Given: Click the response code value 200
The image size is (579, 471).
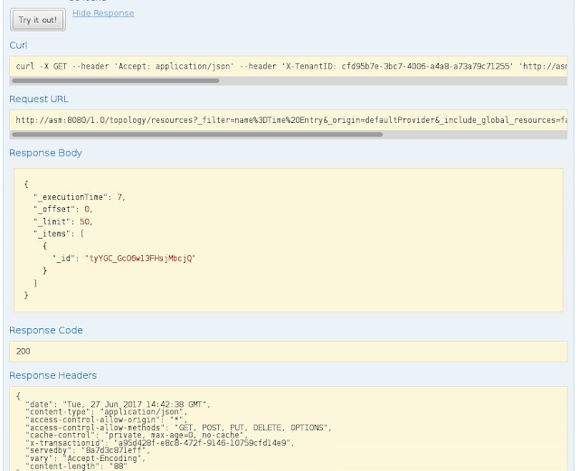Looking at the screenshot, I should click(23, 352).
